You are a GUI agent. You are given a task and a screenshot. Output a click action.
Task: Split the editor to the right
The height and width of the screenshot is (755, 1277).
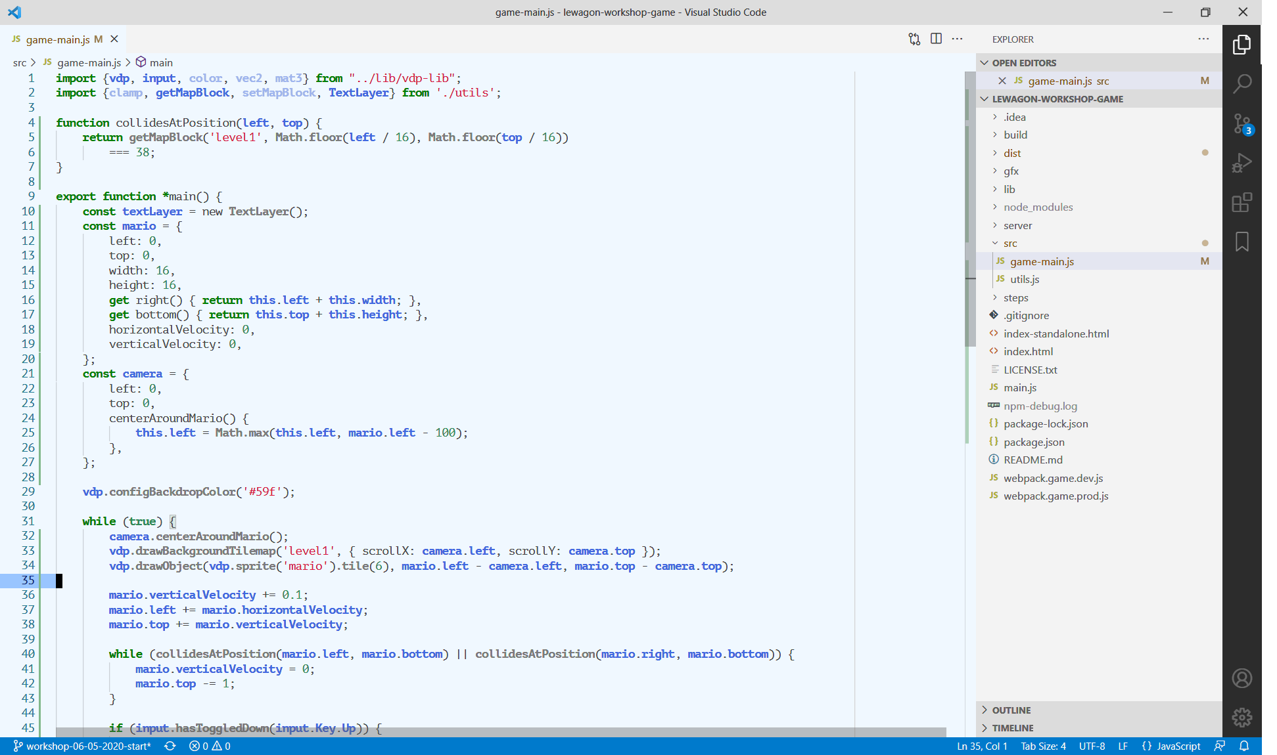tap(936, 39)
